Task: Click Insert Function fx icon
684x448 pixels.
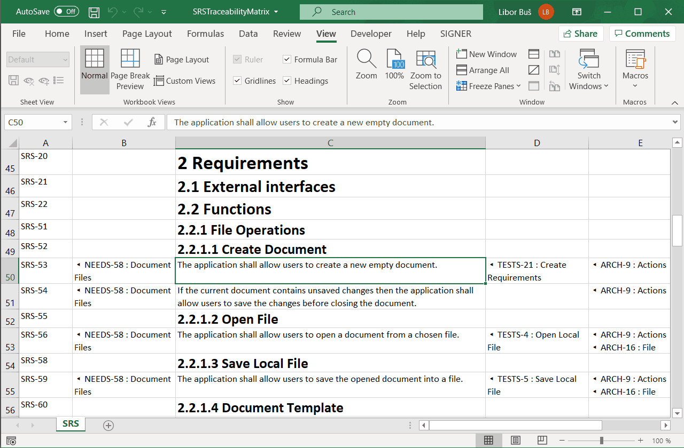Action: pos(152,122)
